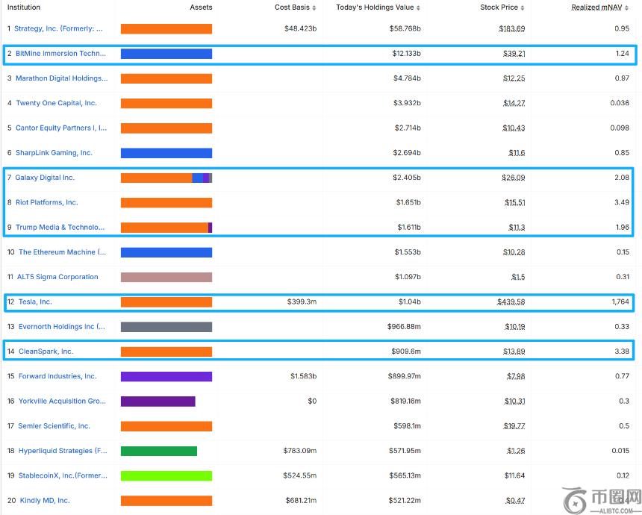The image size is (642, 515).
Task: Open the Kindly MD, Inc. link
Action: [44, 500]
